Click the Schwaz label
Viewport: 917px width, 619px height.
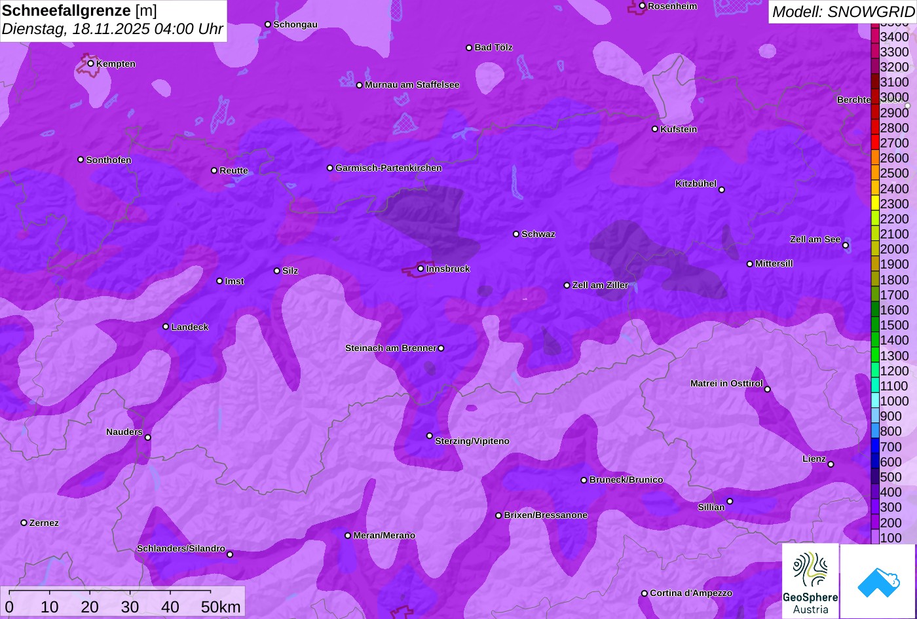coord(538,234)
